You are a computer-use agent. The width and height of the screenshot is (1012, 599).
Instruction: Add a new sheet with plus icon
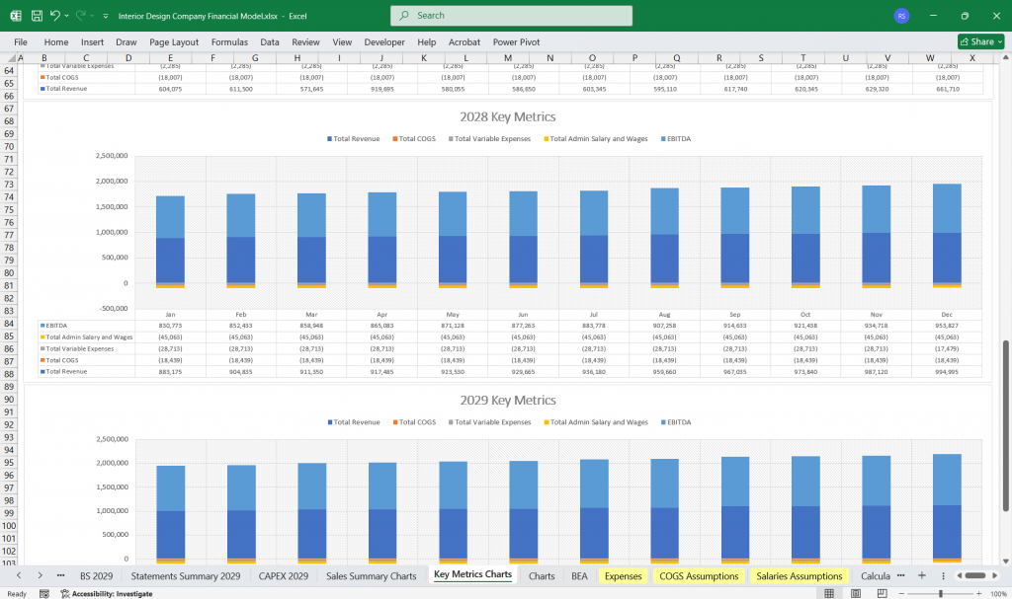click(x=921, y=575)
